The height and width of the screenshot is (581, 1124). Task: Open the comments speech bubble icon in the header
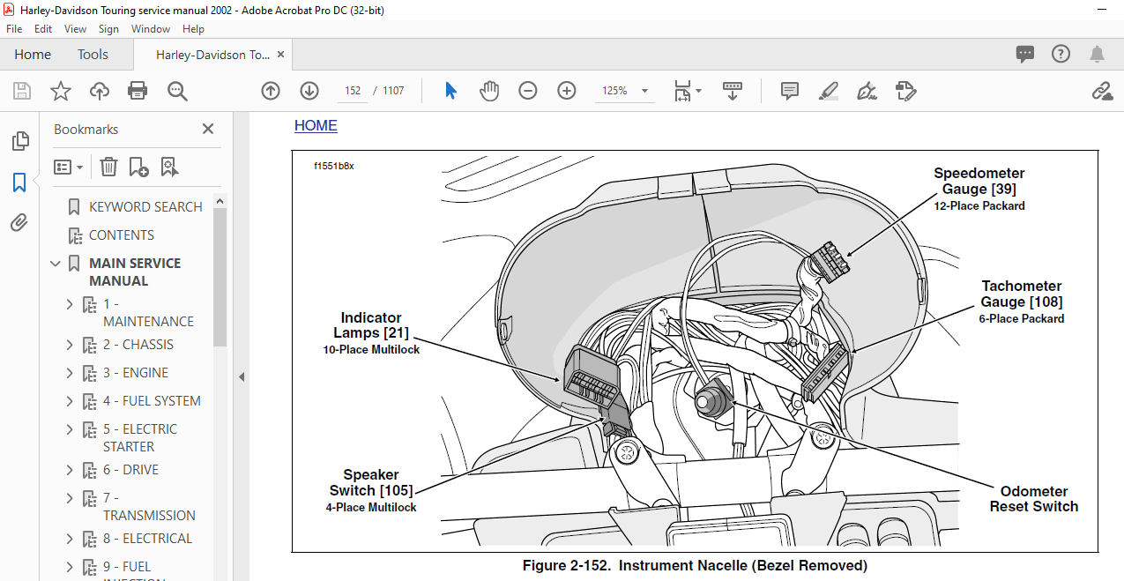pyautogui.click(x=1025, y=54)
